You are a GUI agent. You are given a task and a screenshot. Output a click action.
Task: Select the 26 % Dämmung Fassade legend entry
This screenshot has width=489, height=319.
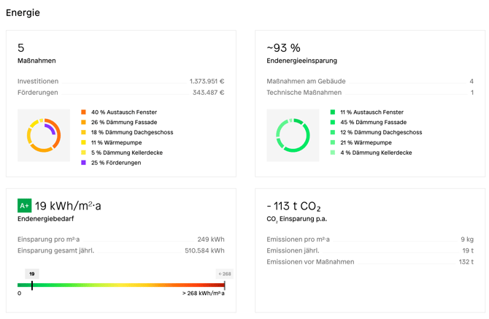pos(121,123)
